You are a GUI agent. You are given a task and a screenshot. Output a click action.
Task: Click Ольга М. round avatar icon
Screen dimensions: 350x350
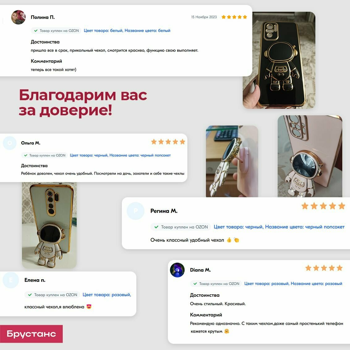10,143
